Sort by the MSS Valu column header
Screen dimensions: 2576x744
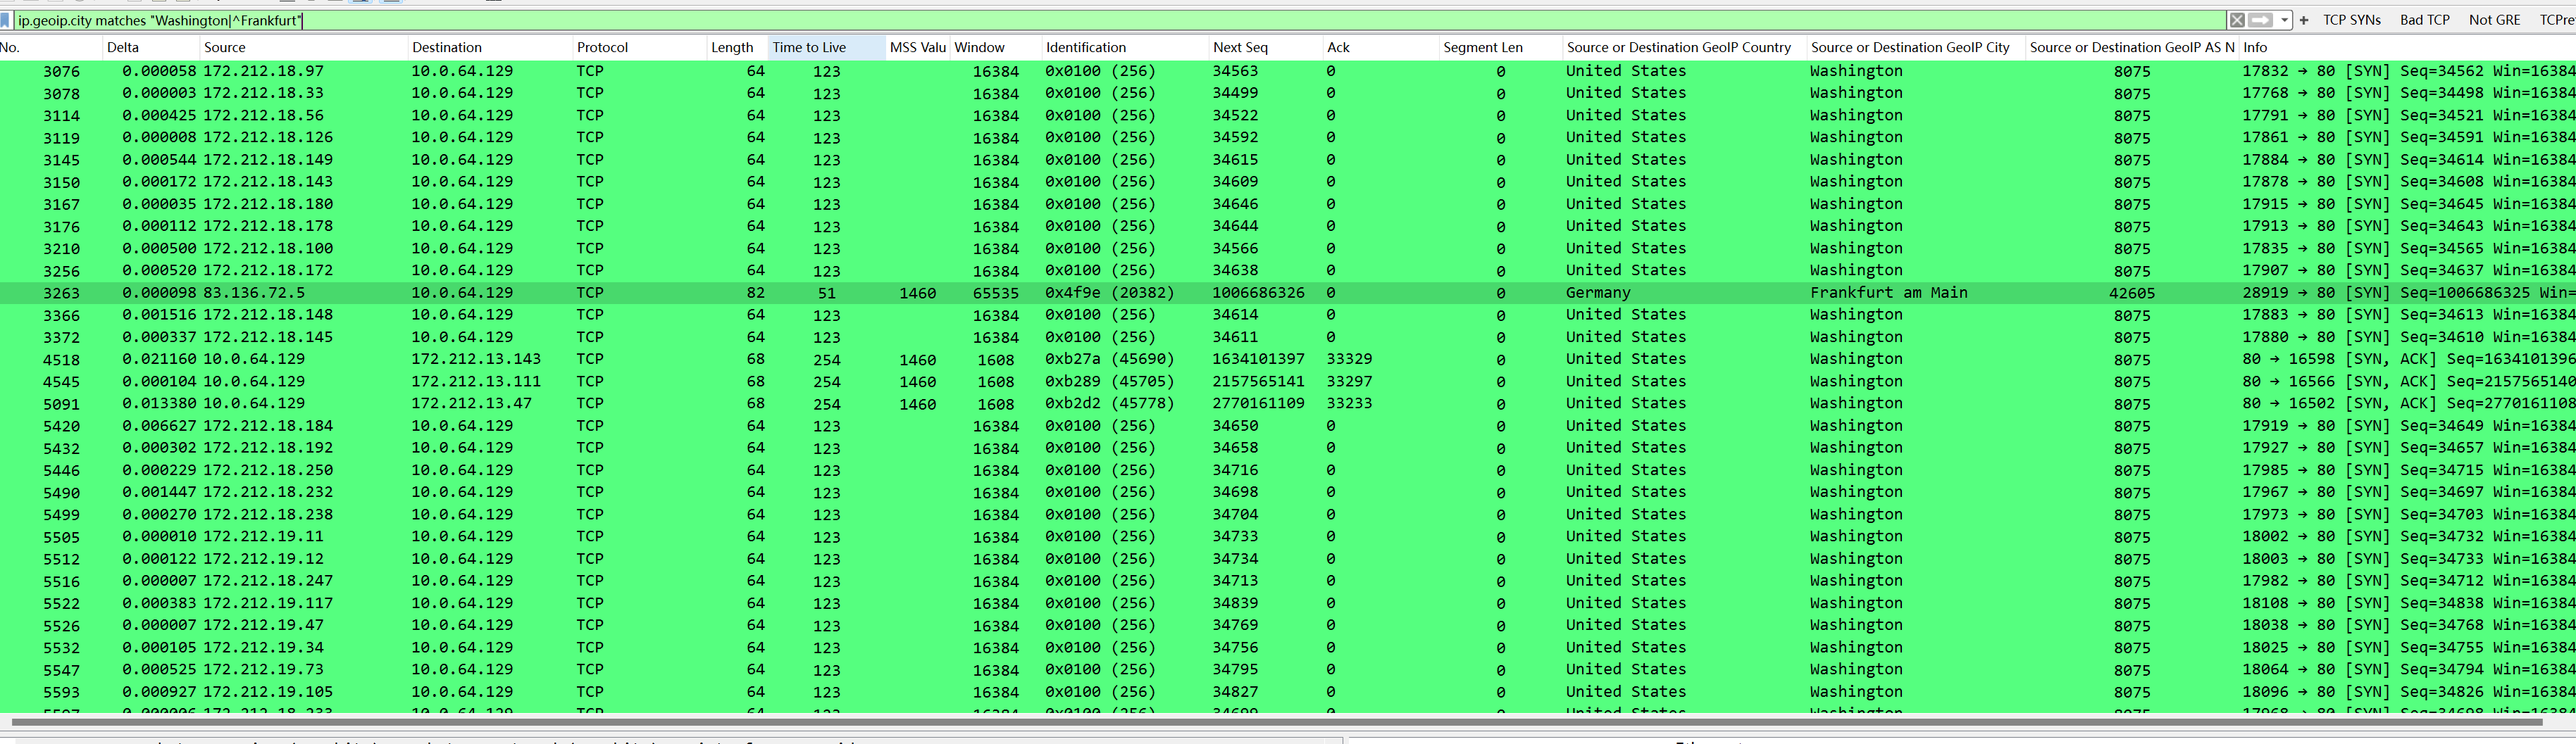pos(917,47)
